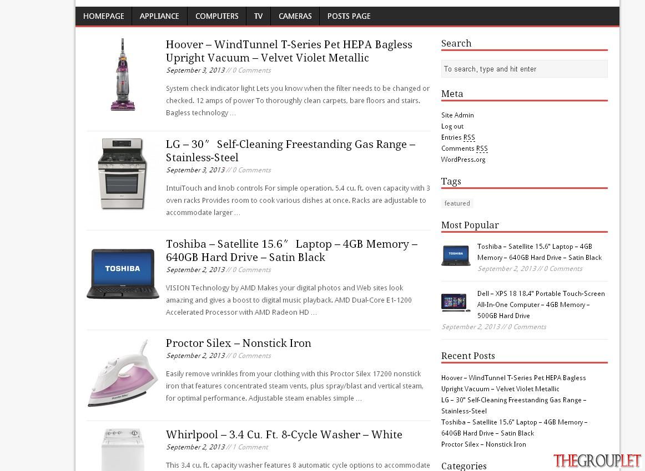Click the LG gas range product thumbnail
The width and height of the screenshot is (645, 471).
[x=123, y=173]
